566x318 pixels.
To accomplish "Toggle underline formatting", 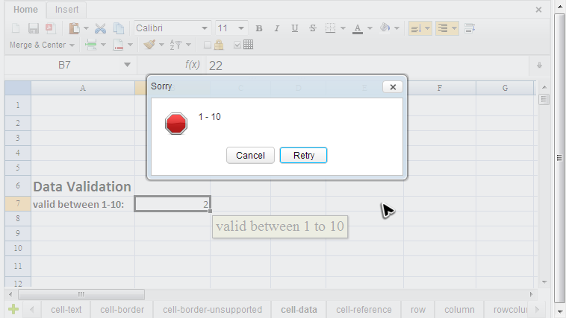I will pyautogui.click(x=294, y=28).
